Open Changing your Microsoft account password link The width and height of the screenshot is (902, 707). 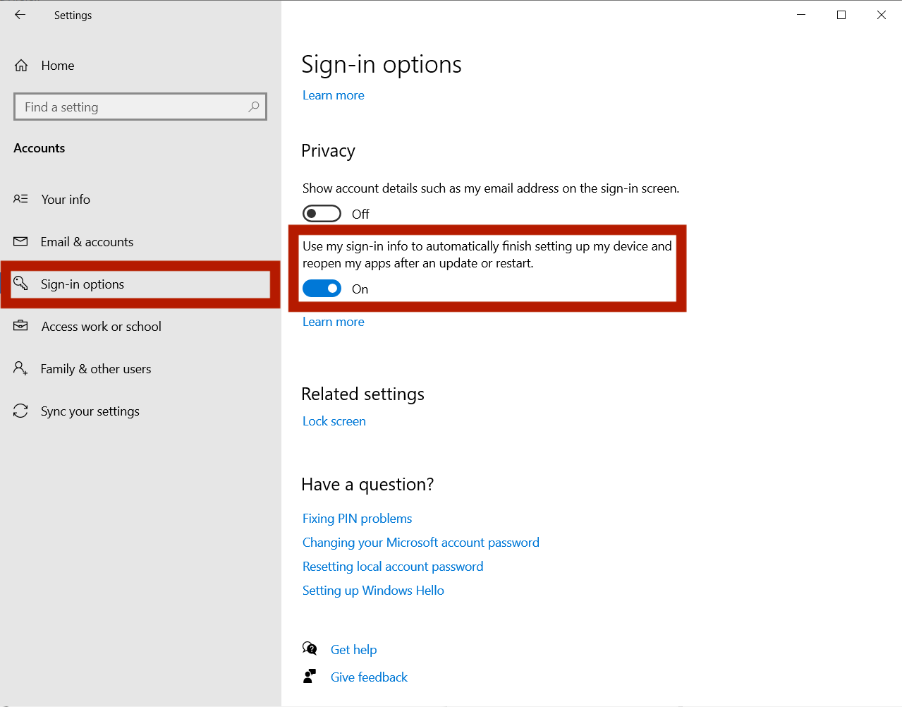pos(421,543)
